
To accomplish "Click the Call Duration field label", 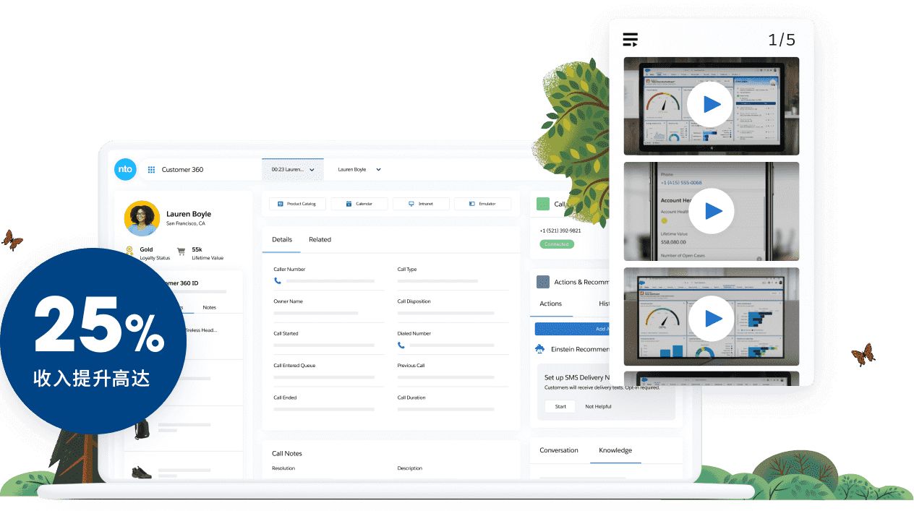I will [411, 398].
